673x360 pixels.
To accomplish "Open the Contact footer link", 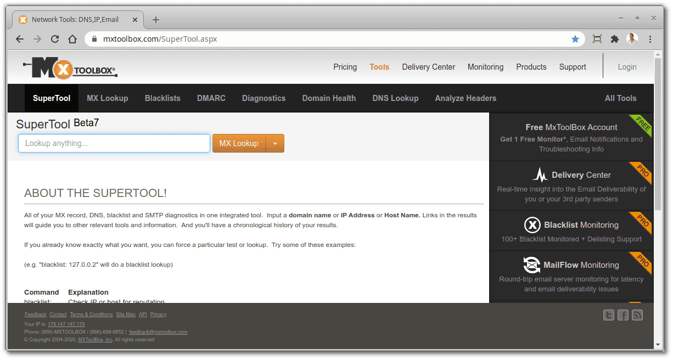I will click(58, 314).
